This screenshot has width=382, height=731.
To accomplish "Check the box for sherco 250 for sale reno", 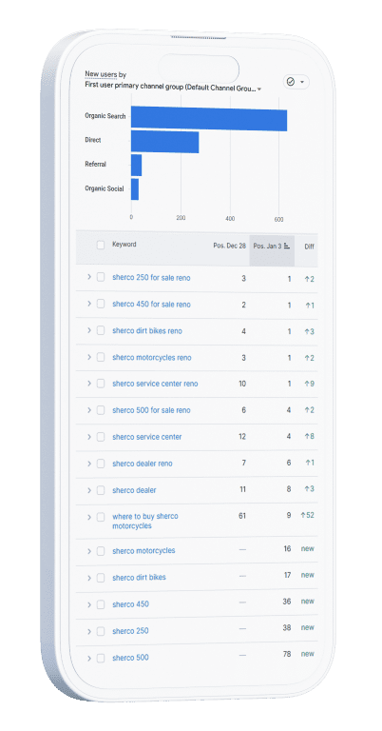I will coord(101,277).
